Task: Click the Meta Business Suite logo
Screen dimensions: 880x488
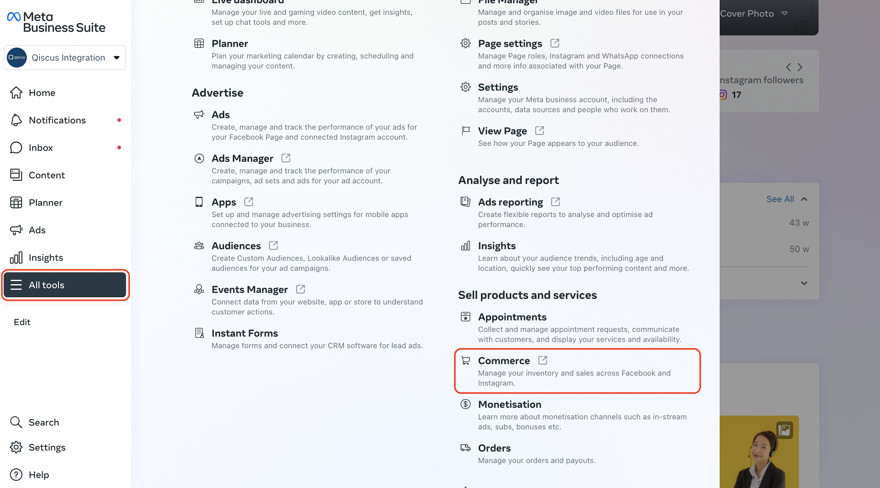Action: [56, 22]
